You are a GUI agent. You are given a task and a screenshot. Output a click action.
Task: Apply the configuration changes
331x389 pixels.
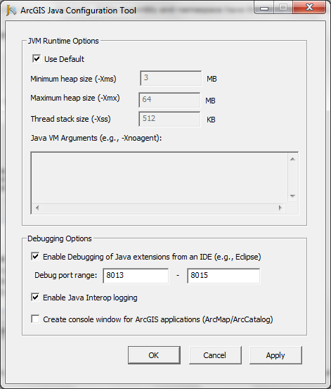pos(275,355)
